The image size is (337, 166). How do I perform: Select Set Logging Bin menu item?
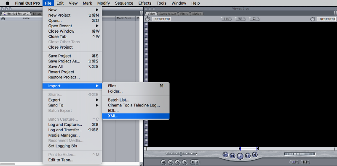click(72, 146)
